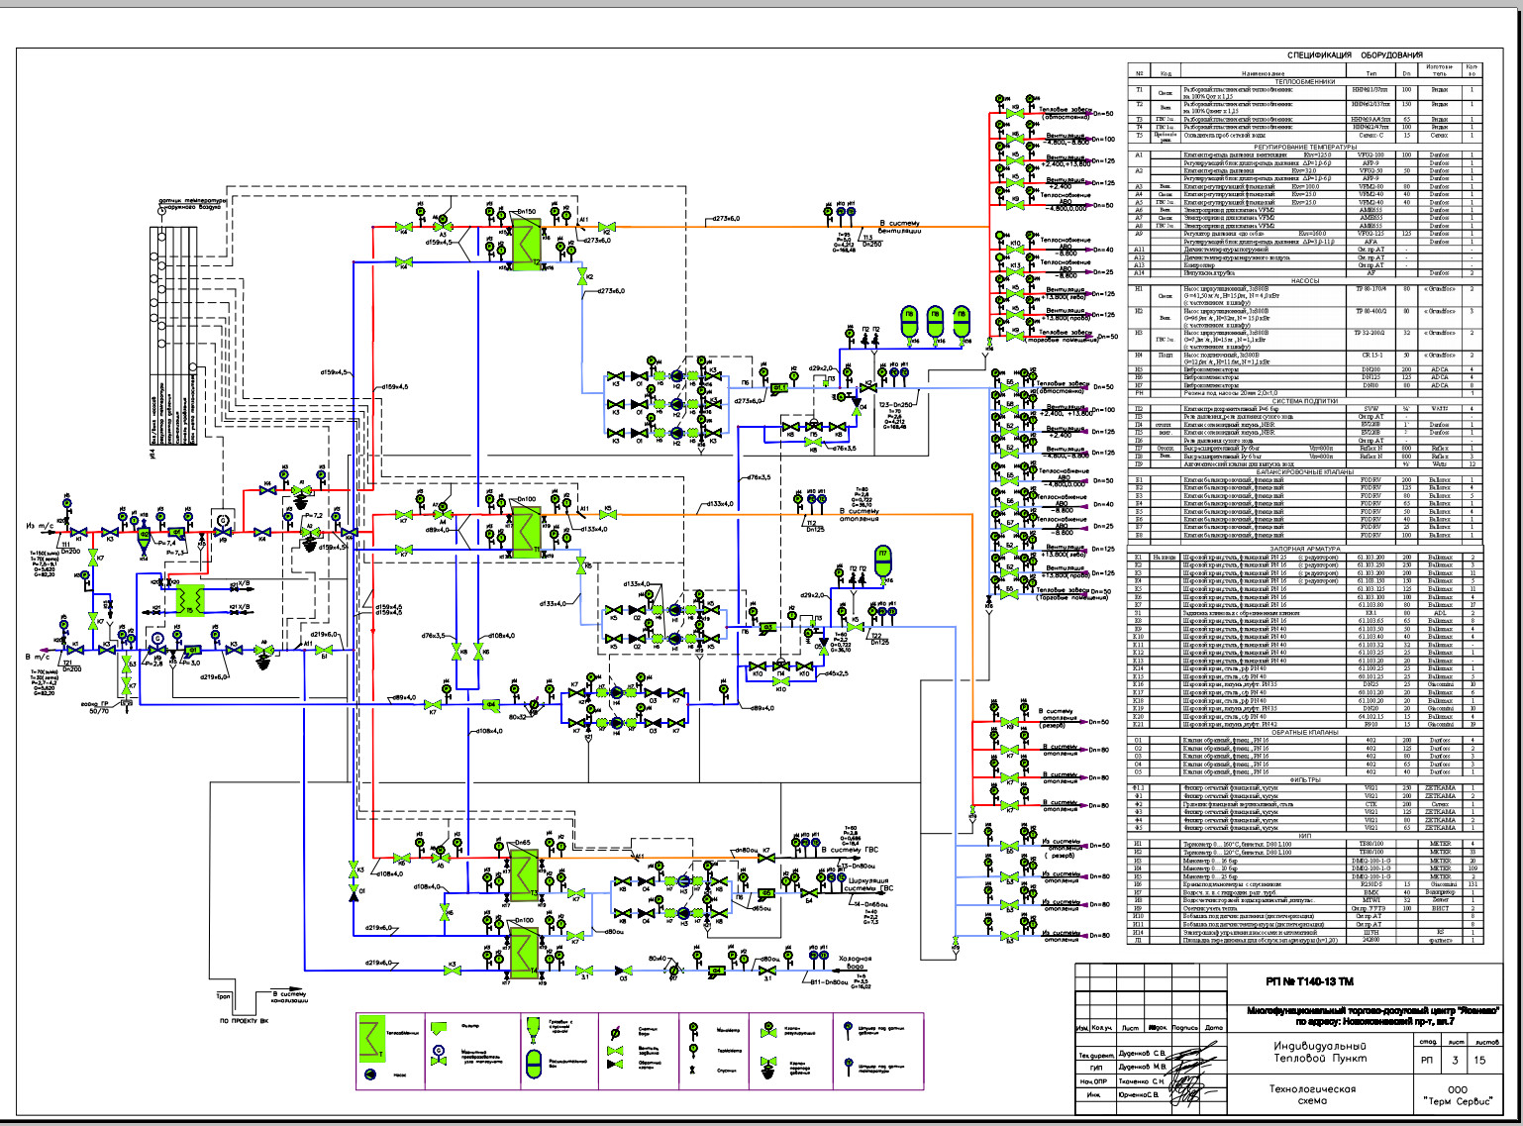Click the 'СПЕЦИФИКАЦИЯ ОБОРУДОВАНИЯ' table title
Image resolution: width=1523 pixels, height=1126 pixels.
(1354, 55)
